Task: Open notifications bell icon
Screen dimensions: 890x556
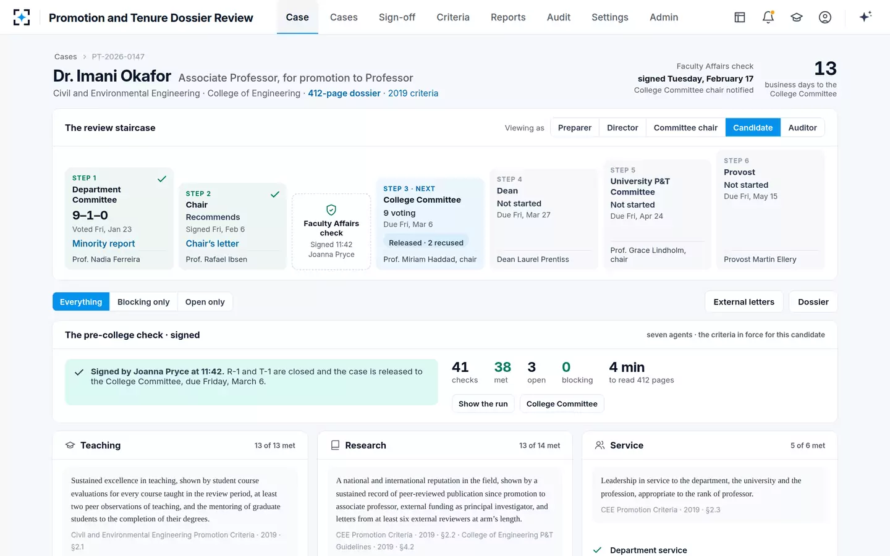Action: coord(768,17)
